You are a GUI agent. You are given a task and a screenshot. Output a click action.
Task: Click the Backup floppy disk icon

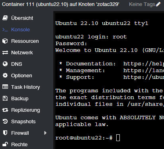(x=5, y=99)
